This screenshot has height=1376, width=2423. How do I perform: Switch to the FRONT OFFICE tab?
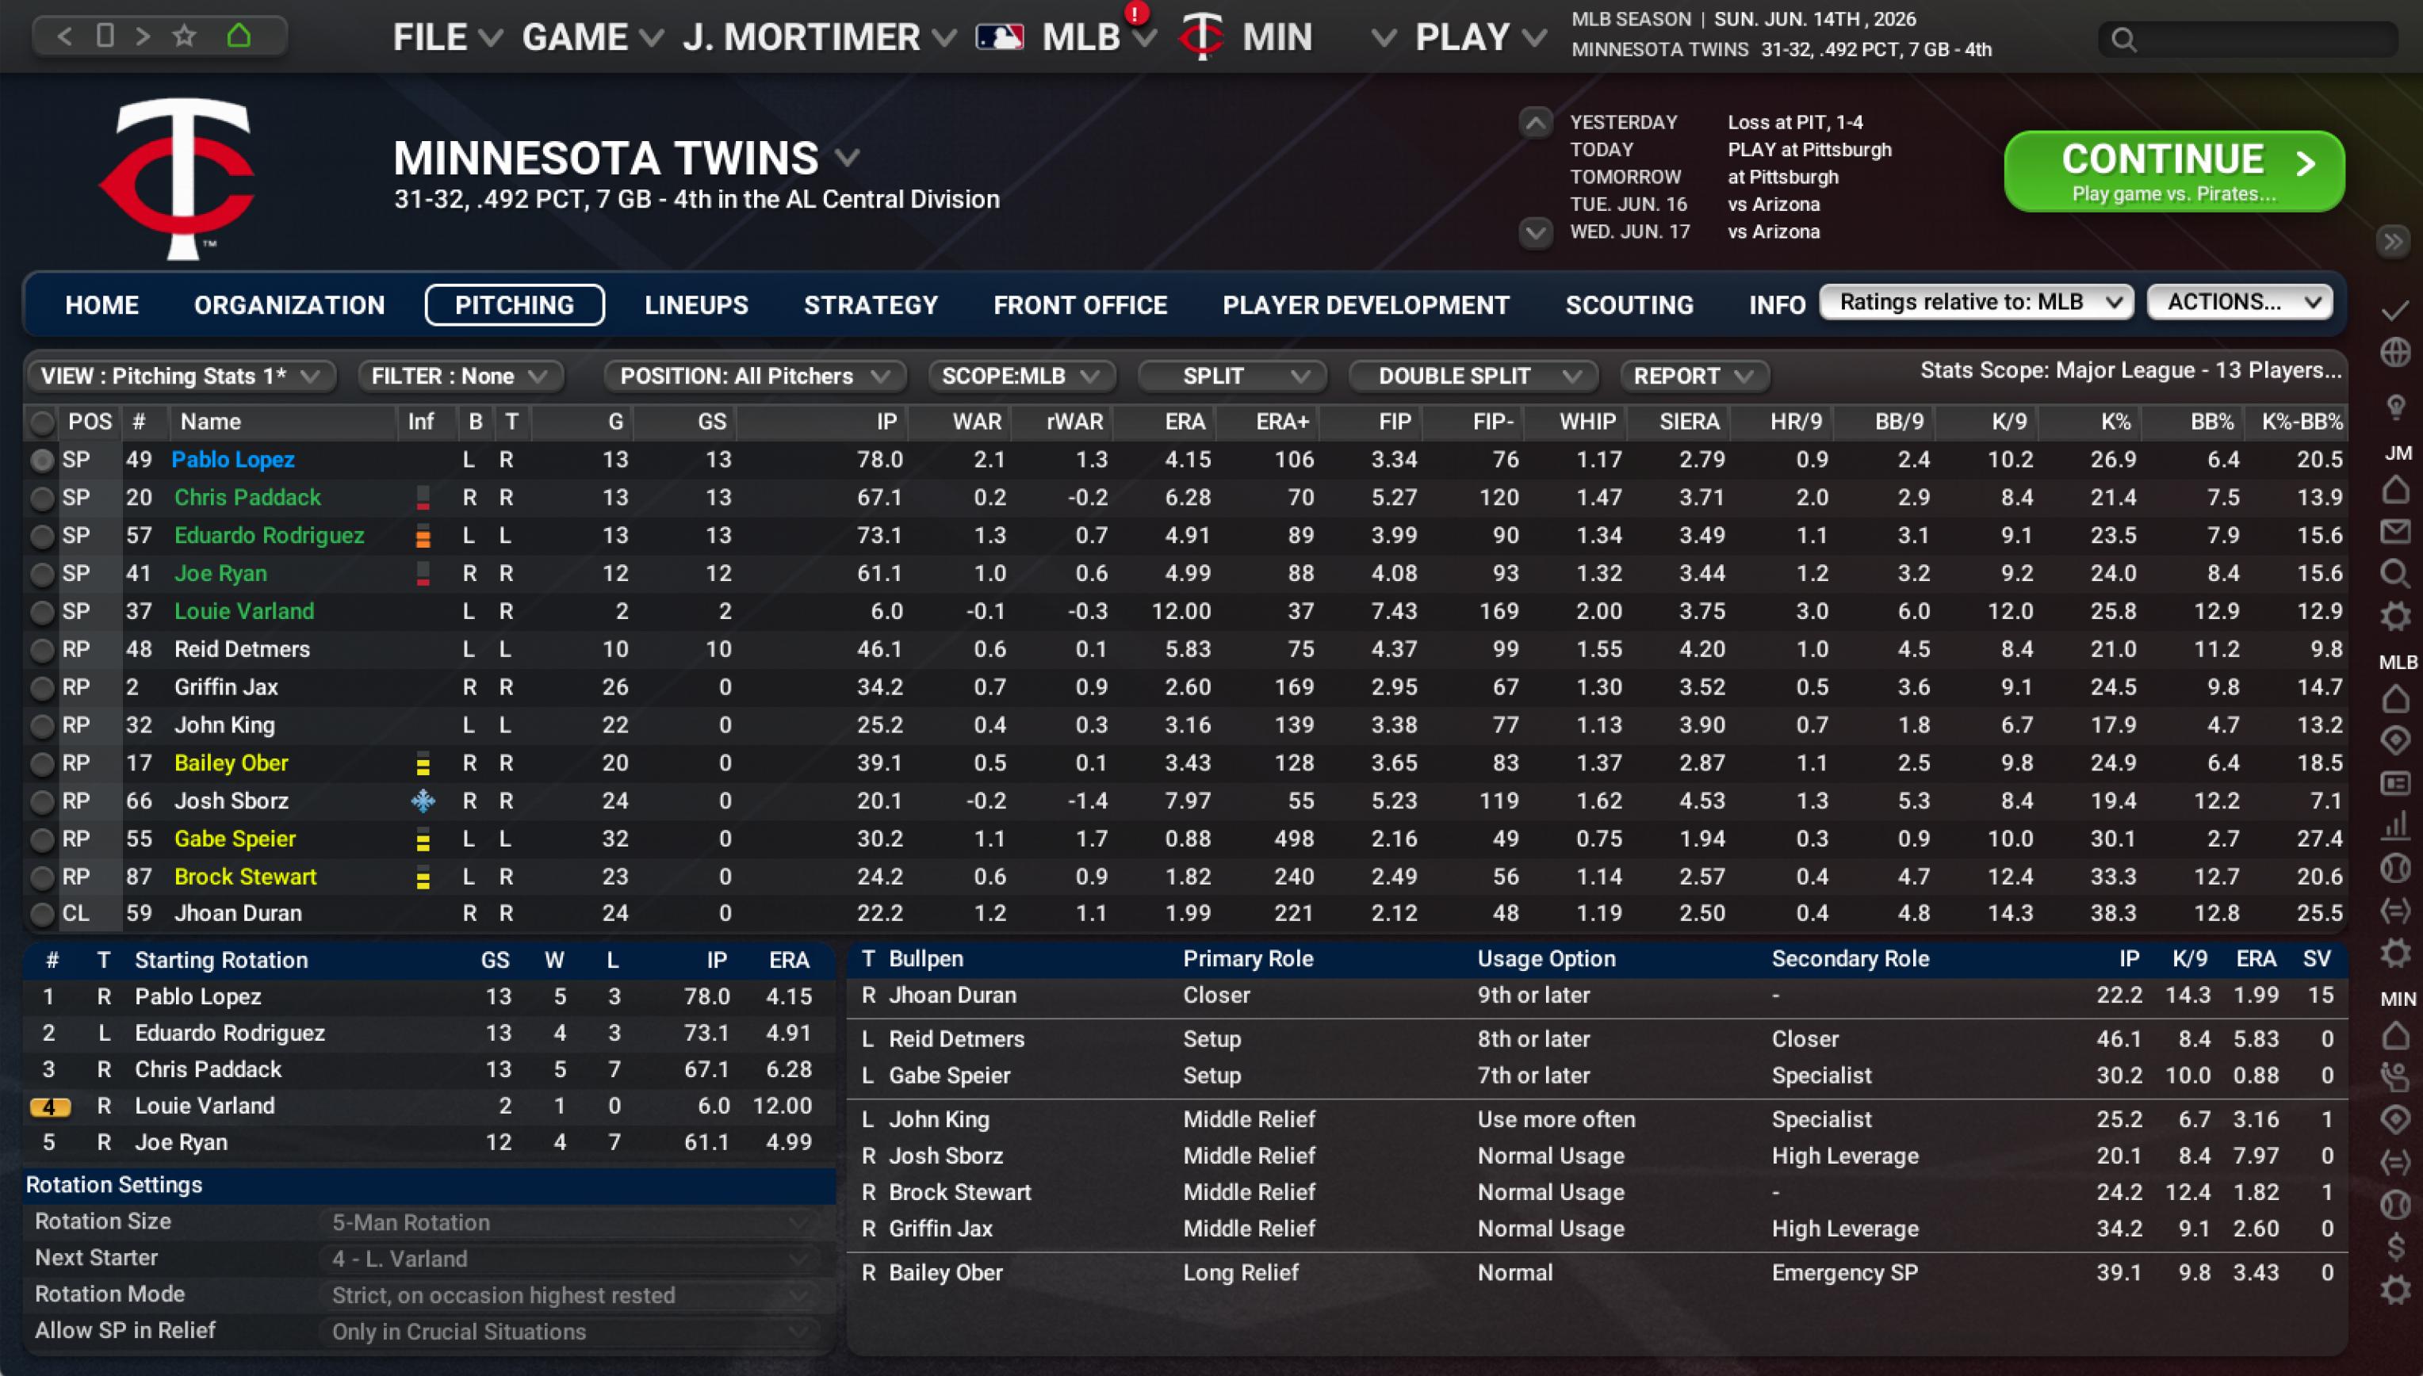(1080, 305)
